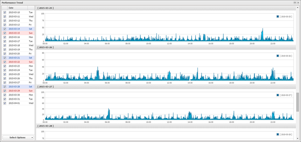This screenshot has height=142, width=301.
Task: Maximize the Performance Trend panel
Action: point(295,3)
